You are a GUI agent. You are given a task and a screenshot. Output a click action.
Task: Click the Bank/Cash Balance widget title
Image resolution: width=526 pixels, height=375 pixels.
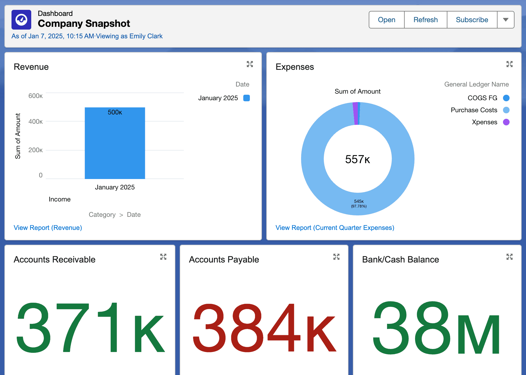tap(401, 259)
